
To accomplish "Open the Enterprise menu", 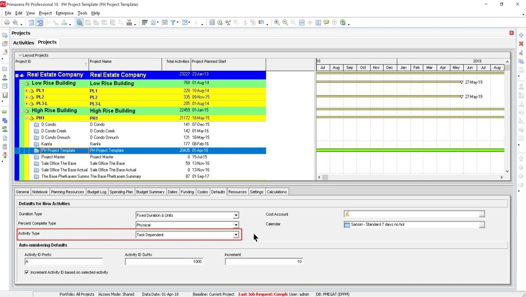I will (65, 13).
